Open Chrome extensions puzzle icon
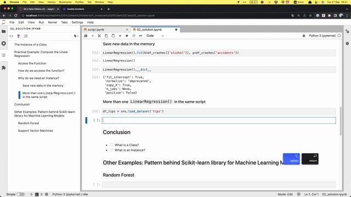 (x=329, y=15)
